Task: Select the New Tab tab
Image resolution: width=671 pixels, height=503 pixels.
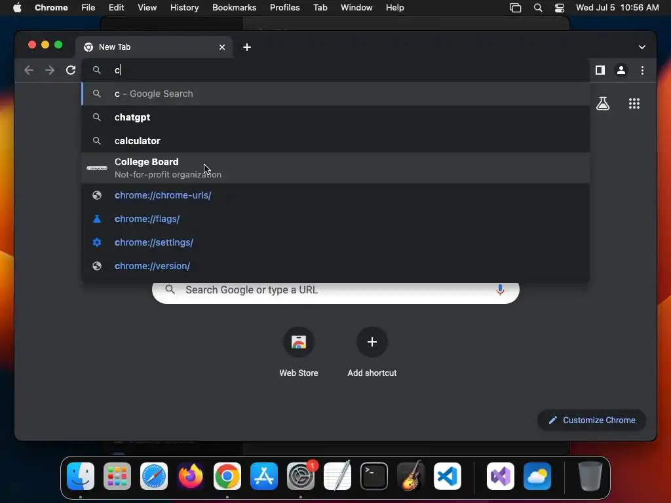Action: [x=154, y=47]
